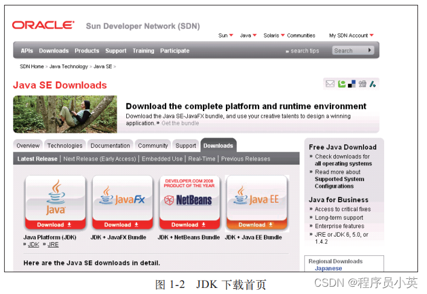Click the forest banner photo
427x294 pixels.
65,114
